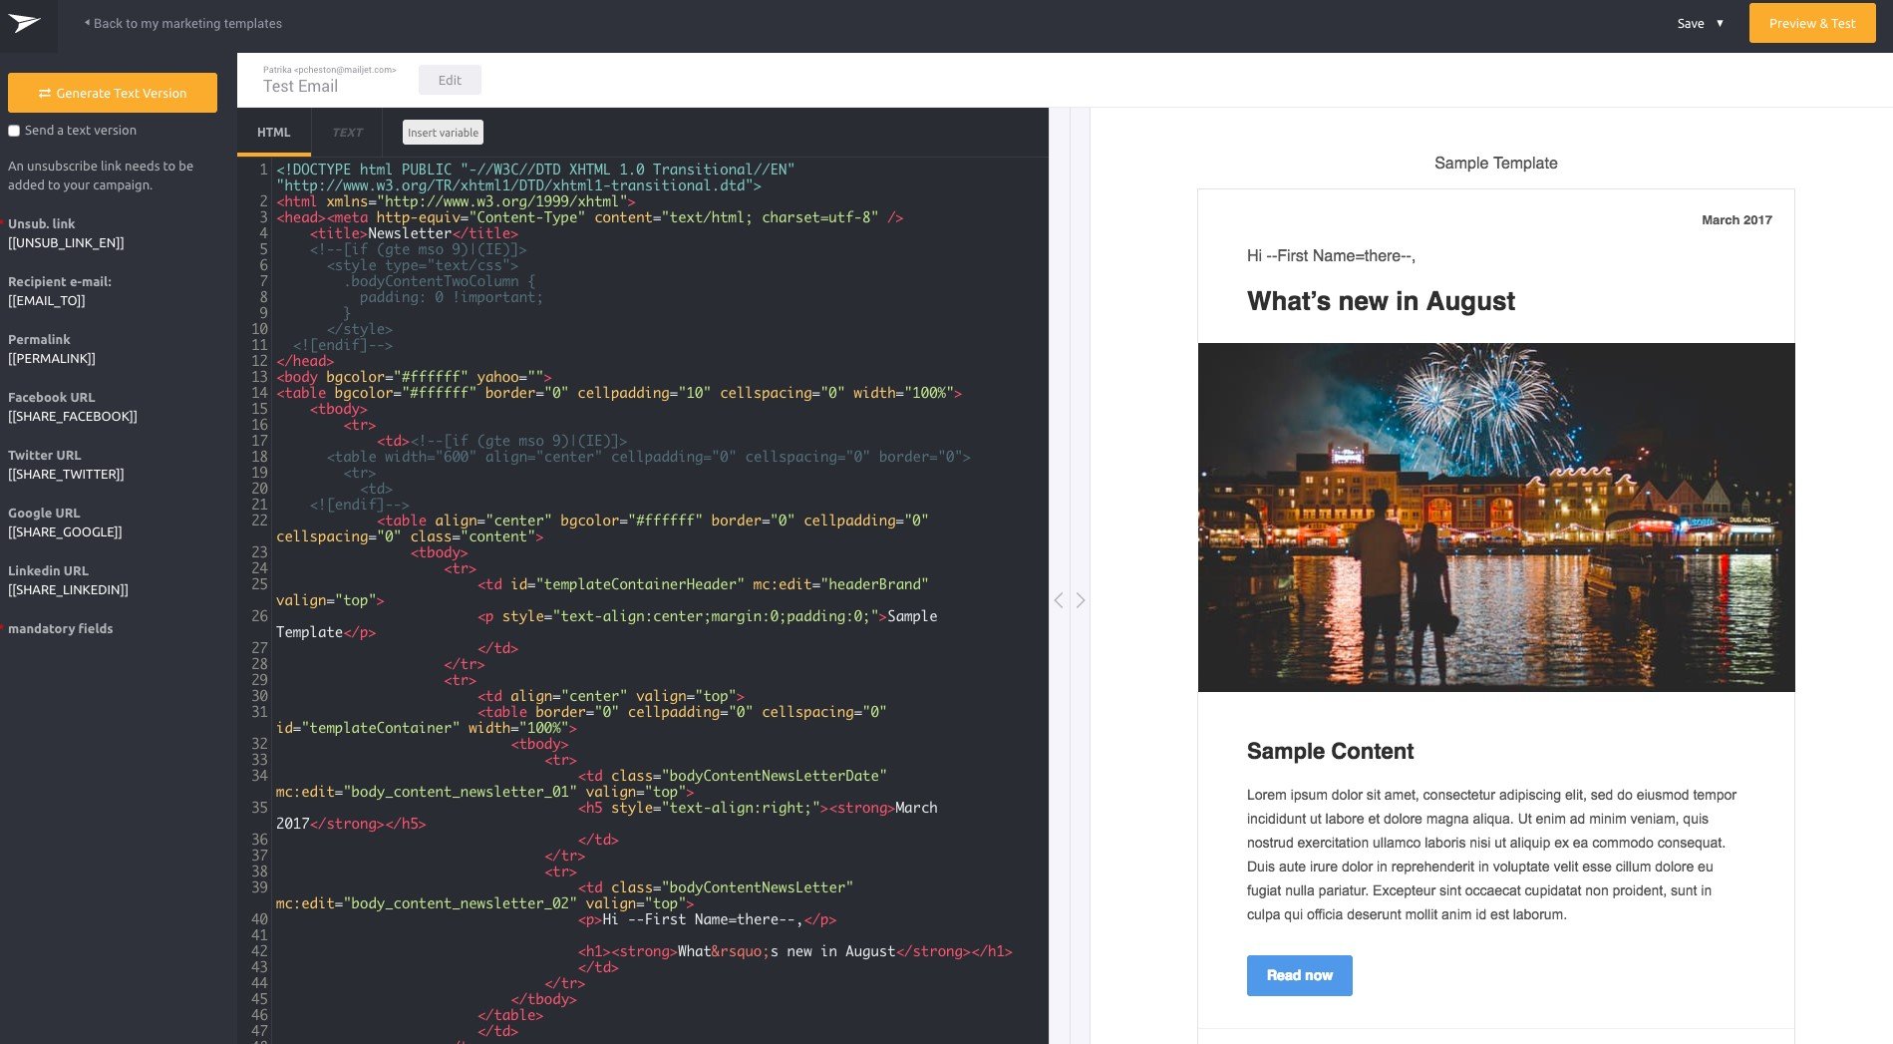The image size is (1893, 1044).
Task: Click the back arrow before marketing templates
Action: pos(87,22)
